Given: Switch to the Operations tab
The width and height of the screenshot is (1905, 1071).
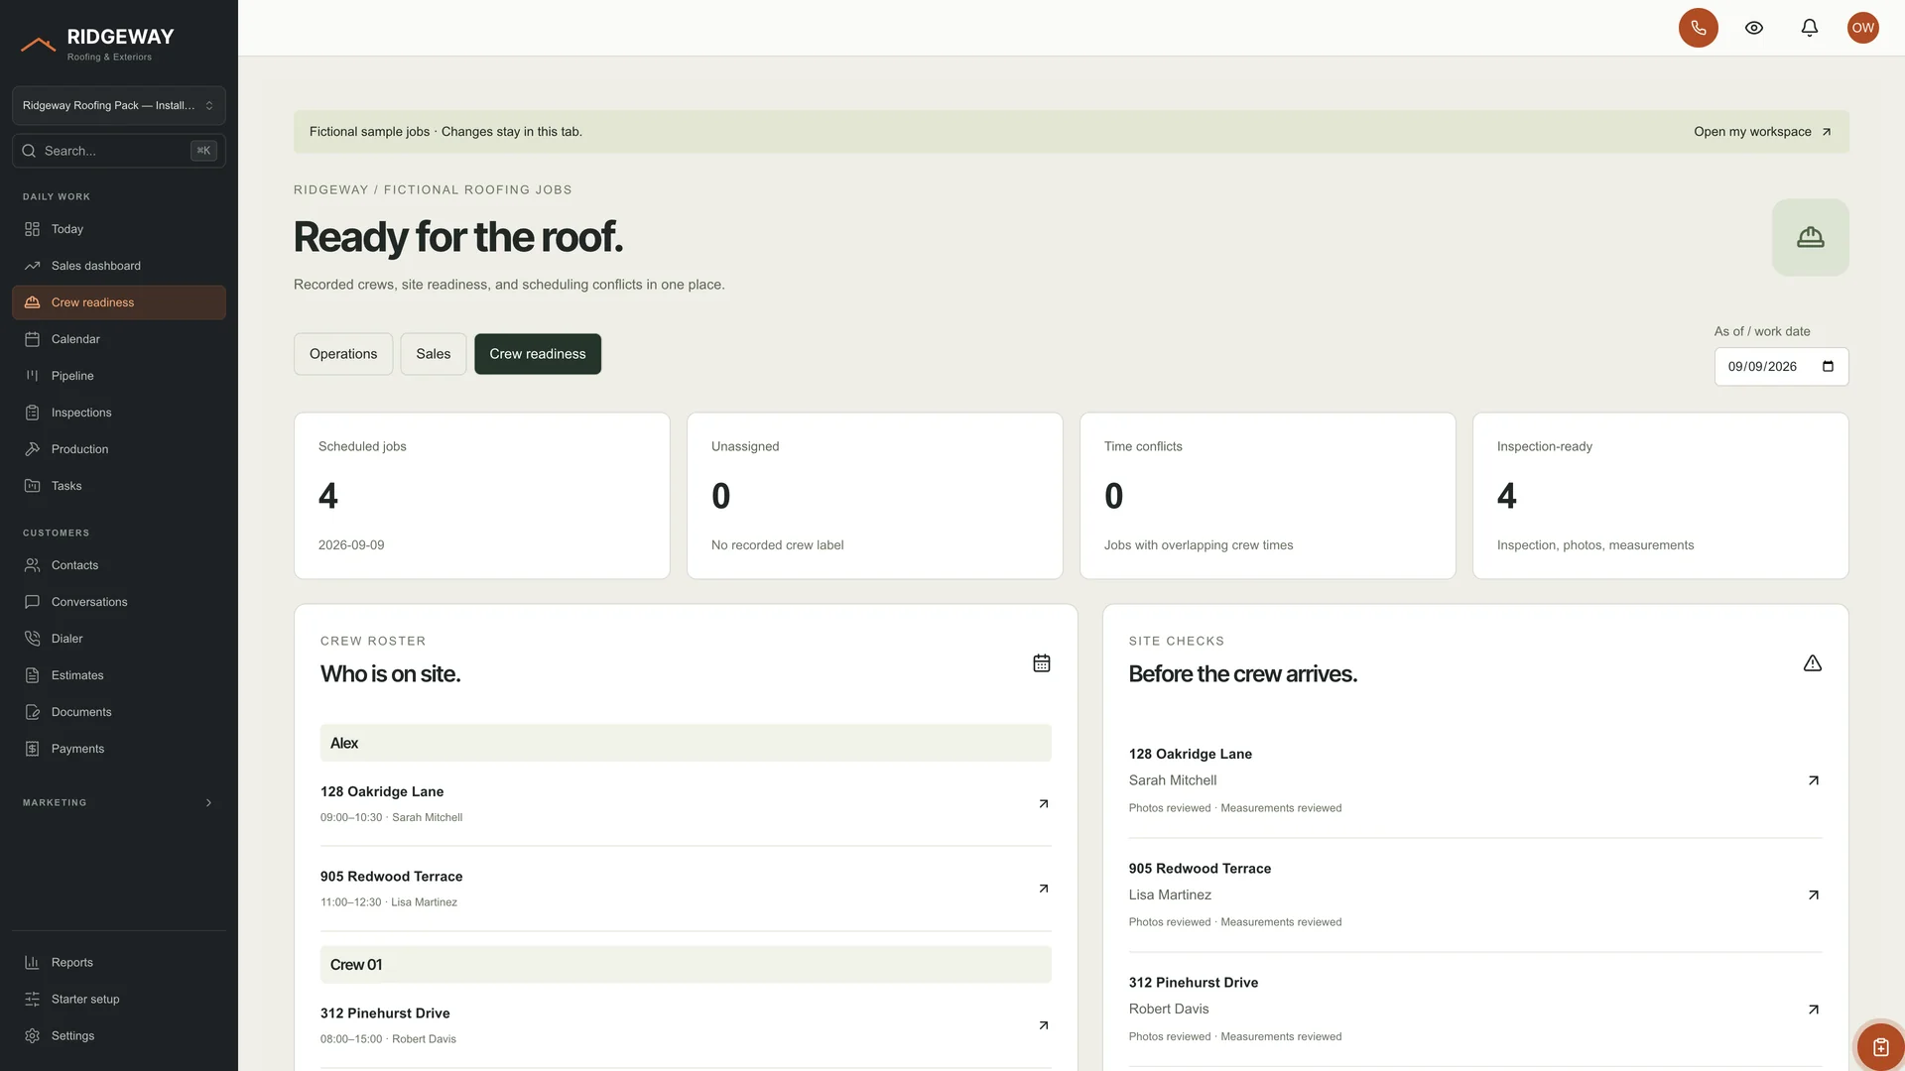Looking at the screenshot, I should tap(343, 354).
